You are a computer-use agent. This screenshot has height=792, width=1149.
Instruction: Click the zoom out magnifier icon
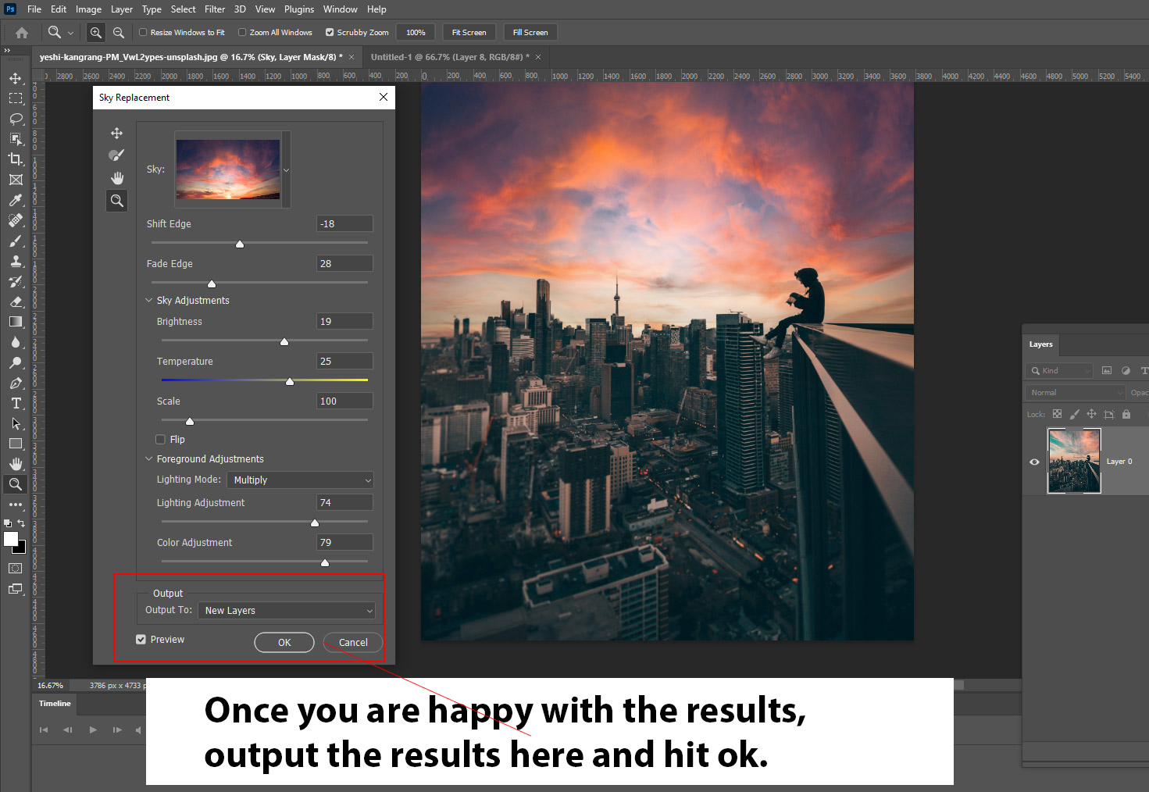click(x=119, y=33)
